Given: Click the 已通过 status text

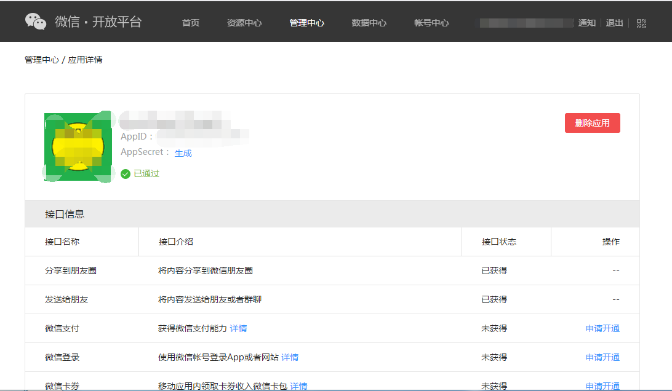Looking at the screenshot, I should [x=146, y=173].
